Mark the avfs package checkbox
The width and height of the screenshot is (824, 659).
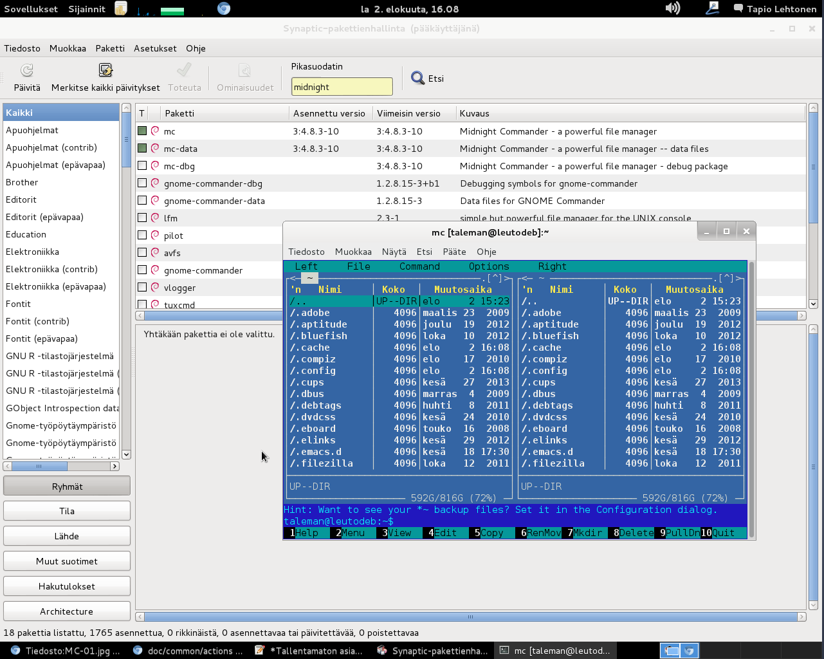(142, 252)
